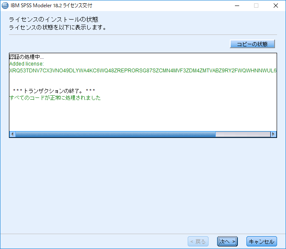Click the subtitle ライセンスの状態を以下に表示します。
The height and width of the screenshot is (249, 286).
tap(57, 27)
